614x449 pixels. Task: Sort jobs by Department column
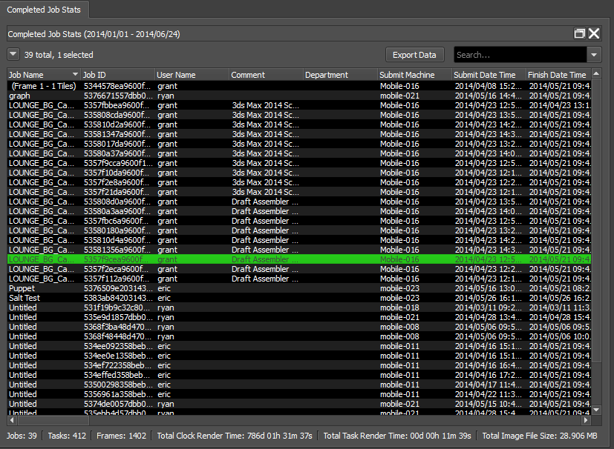point(339,75)
